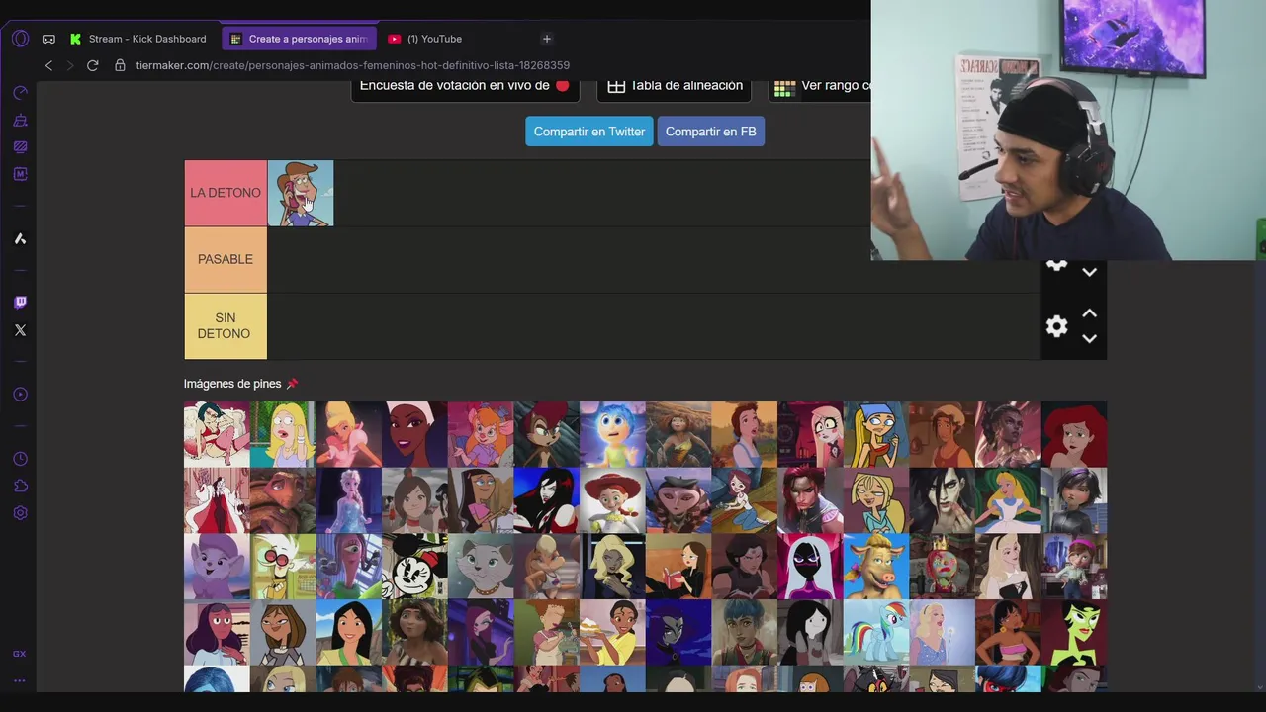
Task: Select the Elsa thumbnail
Action: (x=348, y=500)
